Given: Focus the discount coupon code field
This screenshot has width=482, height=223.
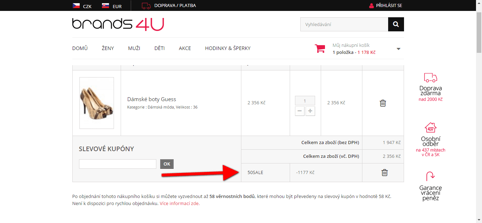Looking at the screenshot, I should point(118,164).
